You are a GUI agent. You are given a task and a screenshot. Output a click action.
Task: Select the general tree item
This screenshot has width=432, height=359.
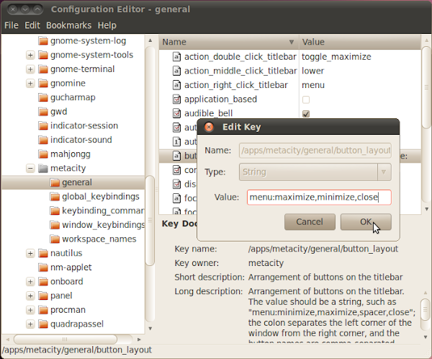click(x=73, y=182)
